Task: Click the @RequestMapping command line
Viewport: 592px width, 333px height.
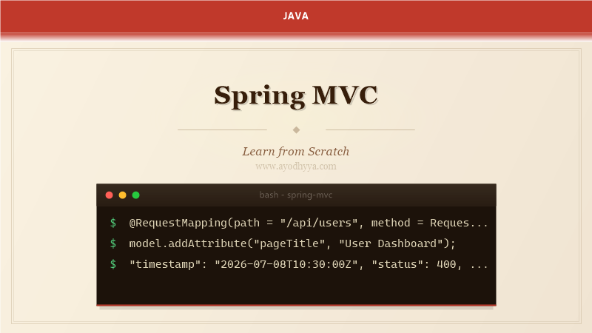Action: tap(309, 223)
